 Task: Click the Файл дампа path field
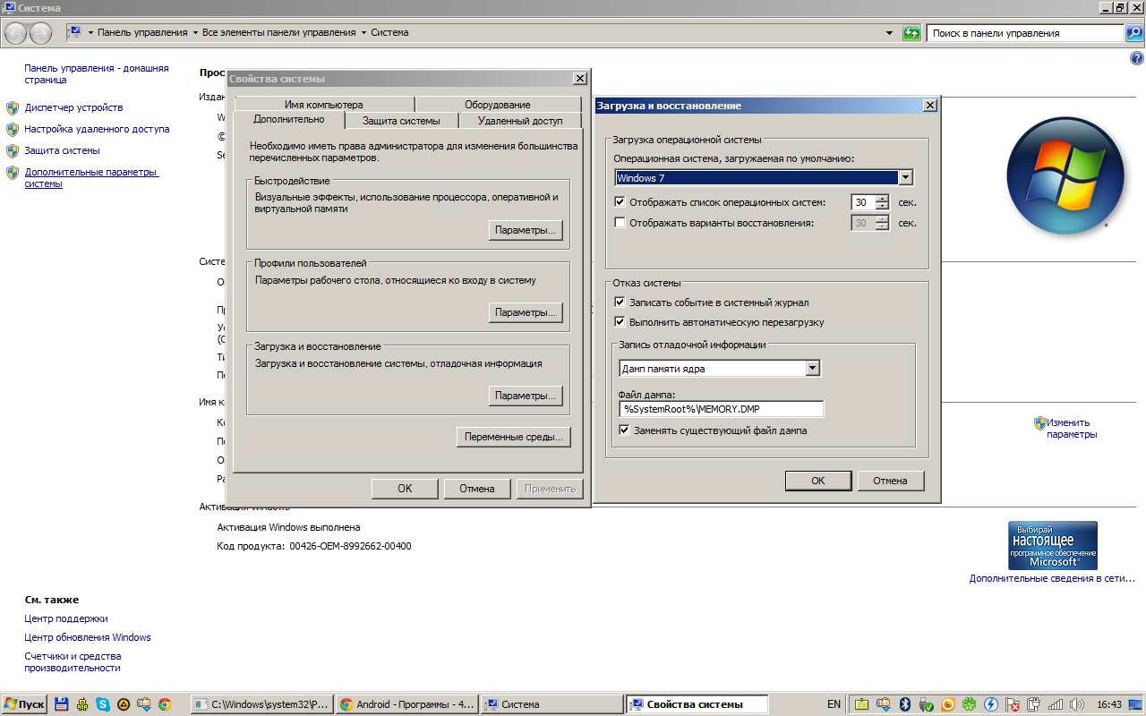point(721,409)
